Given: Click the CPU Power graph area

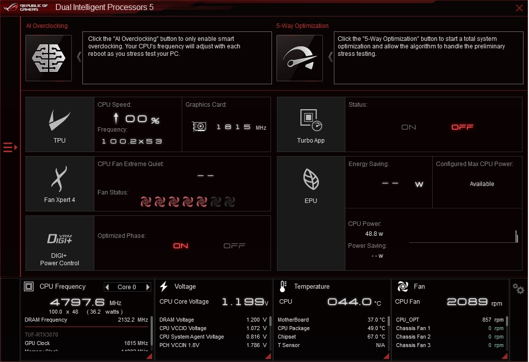Looking at the screenshot, I should tap(463, 236).
